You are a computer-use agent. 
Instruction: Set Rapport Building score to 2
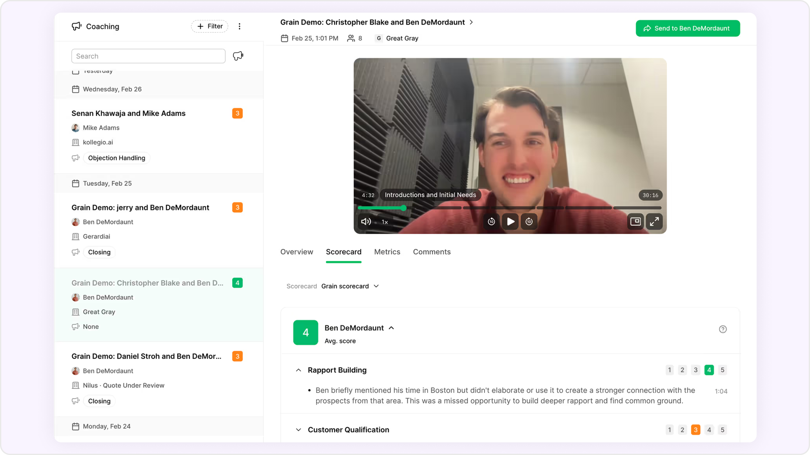(x=682, y=370)
